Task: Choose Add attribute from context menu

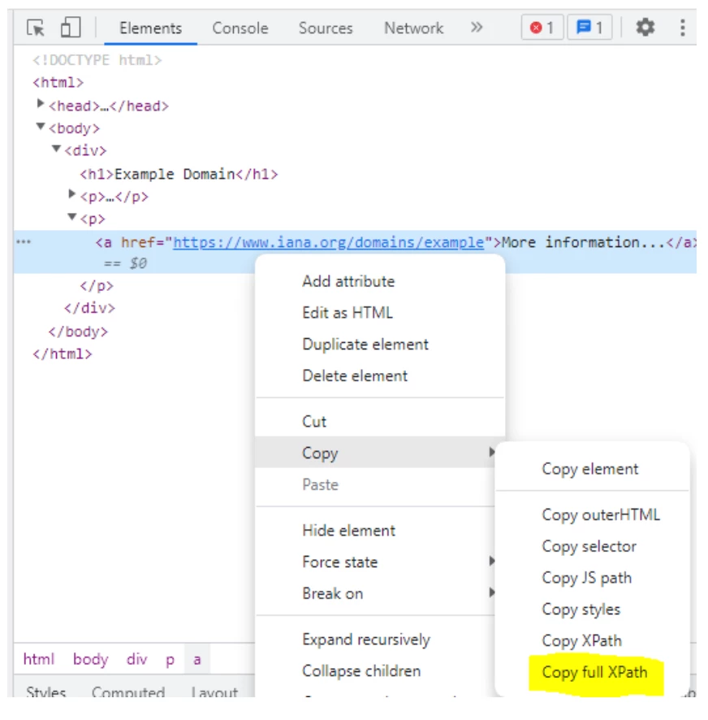Action: tap(380, 281)
